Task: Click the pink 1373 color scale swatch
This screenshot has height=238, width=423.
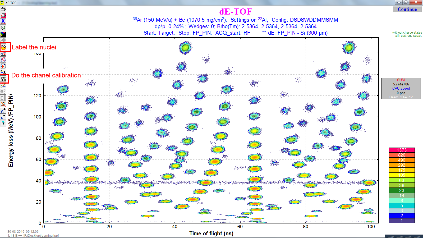Action: (x=401, y=150)
